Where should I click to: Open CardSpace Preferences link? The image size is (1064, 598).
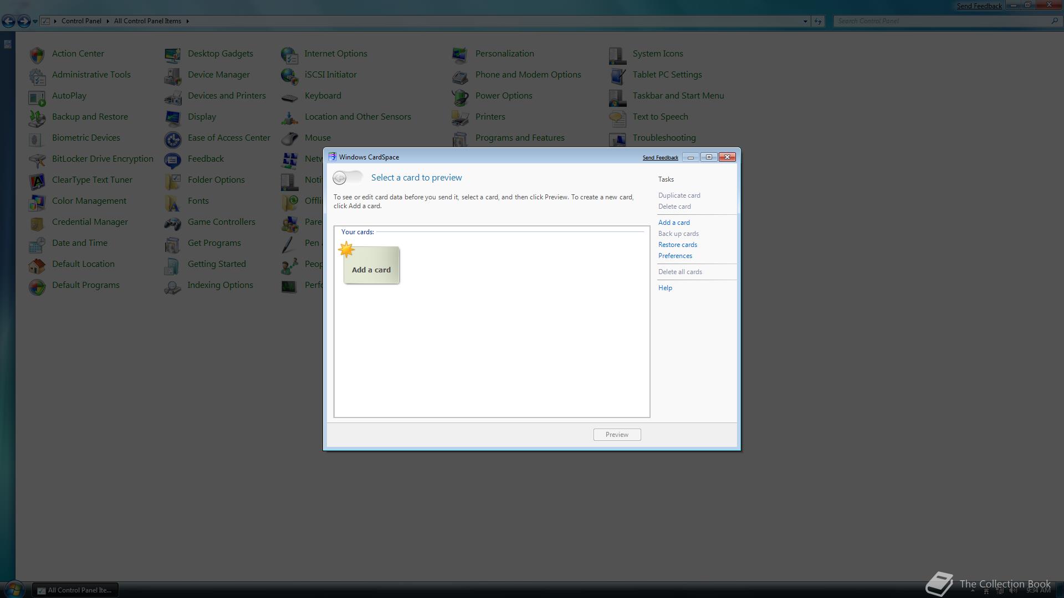(x=674, y=256)
